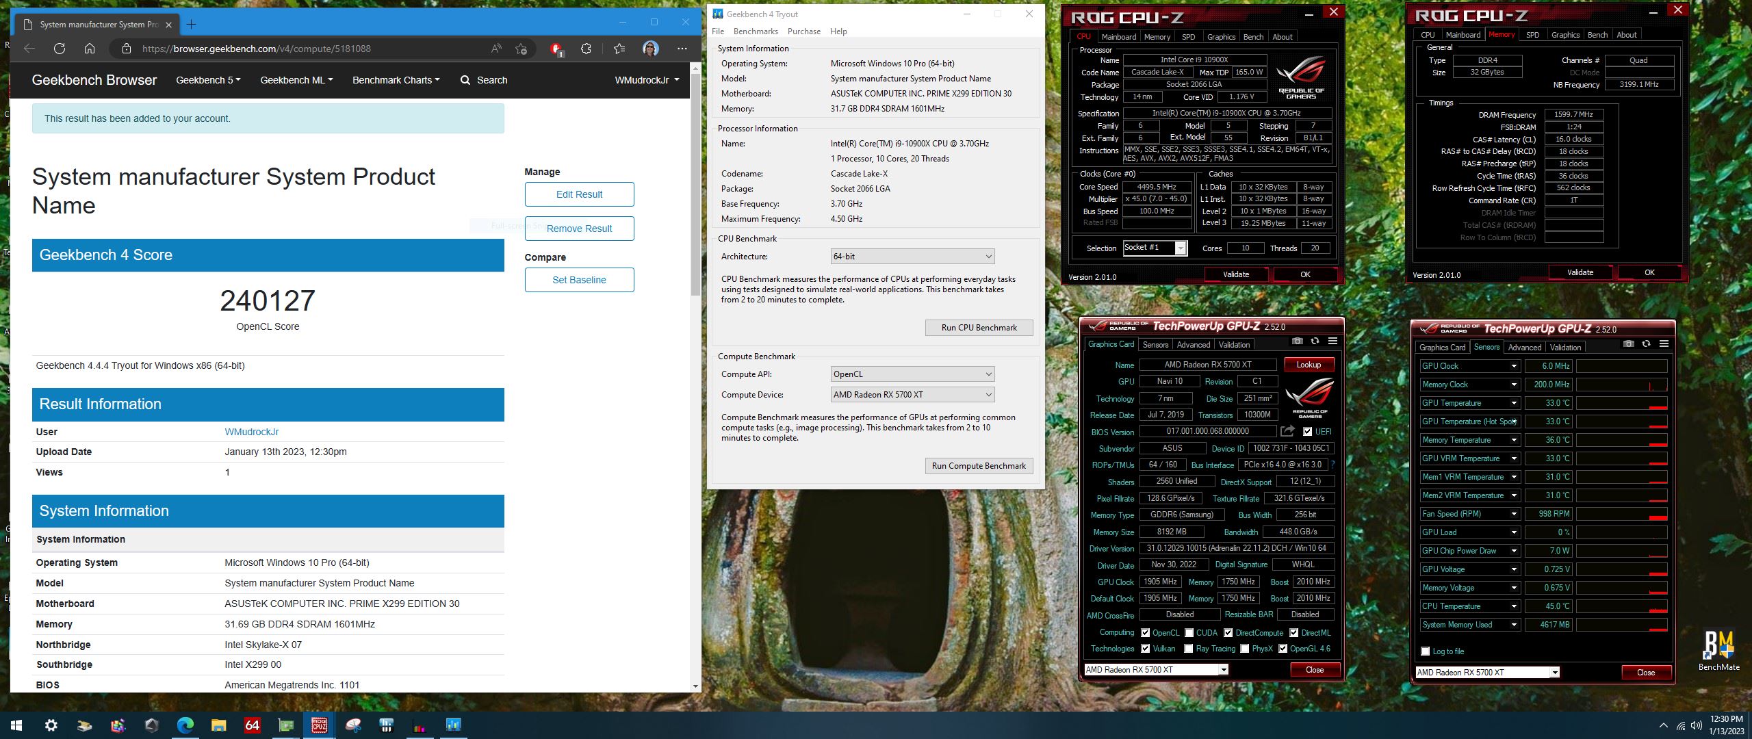Image resolution: width=1752 pixels, height=739 pixels.
Task: Open hamburger menu in left GPU-Z window
Action: point(1332,341)
